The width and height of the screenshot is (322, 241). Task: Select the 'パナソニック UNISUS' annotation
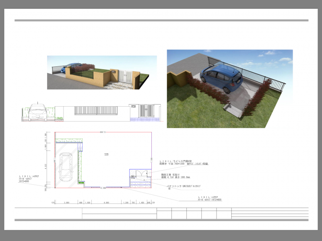point(184,187)
